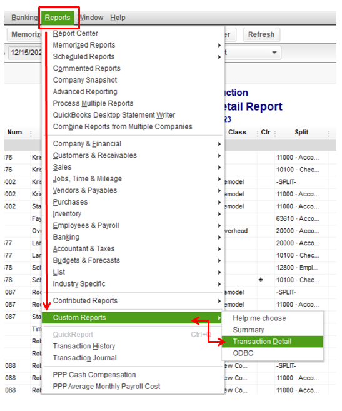The width and height of the screenshot is (342, 411).
Task: Open Company Snapshot
Action: (x=133, y=80)
